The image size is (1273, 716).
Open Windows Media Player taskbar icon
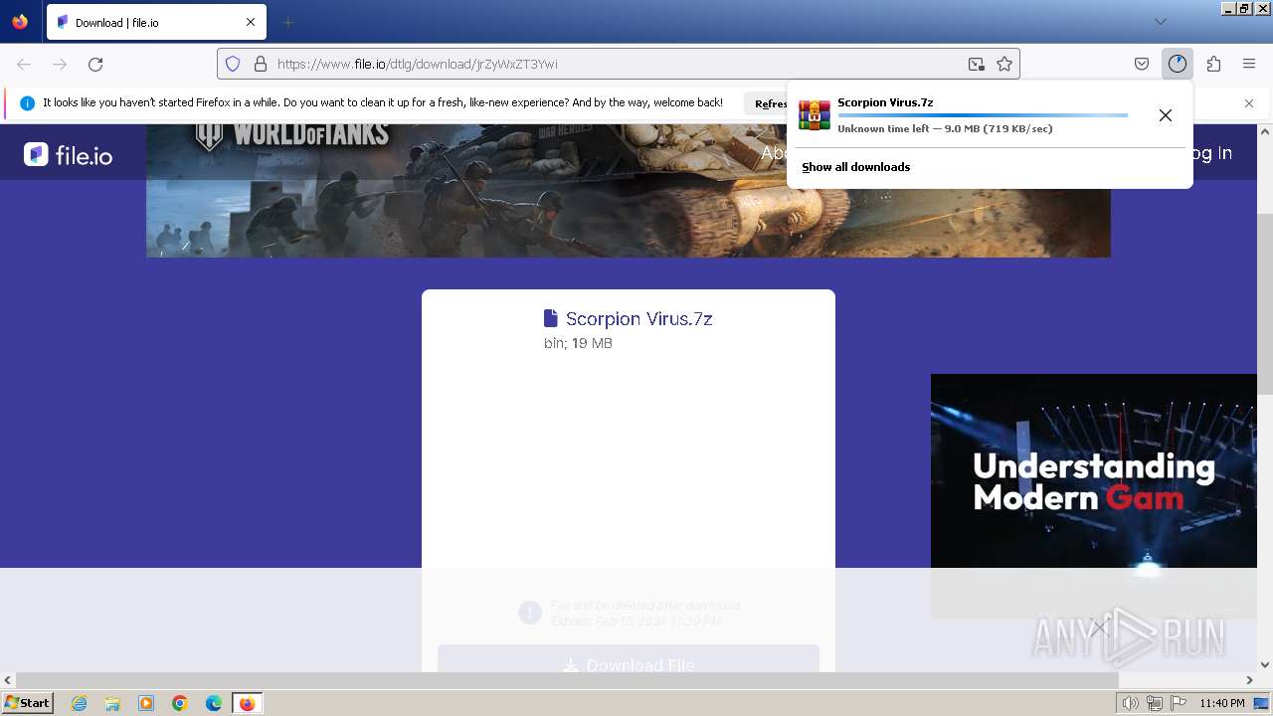point(146,703)
